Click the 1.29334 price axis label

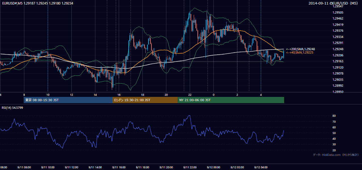click(338, 37)
